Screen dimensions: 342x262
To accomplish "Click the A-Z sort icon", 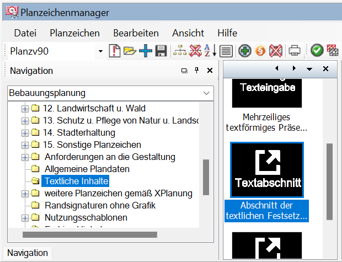I will pos(210,51).
